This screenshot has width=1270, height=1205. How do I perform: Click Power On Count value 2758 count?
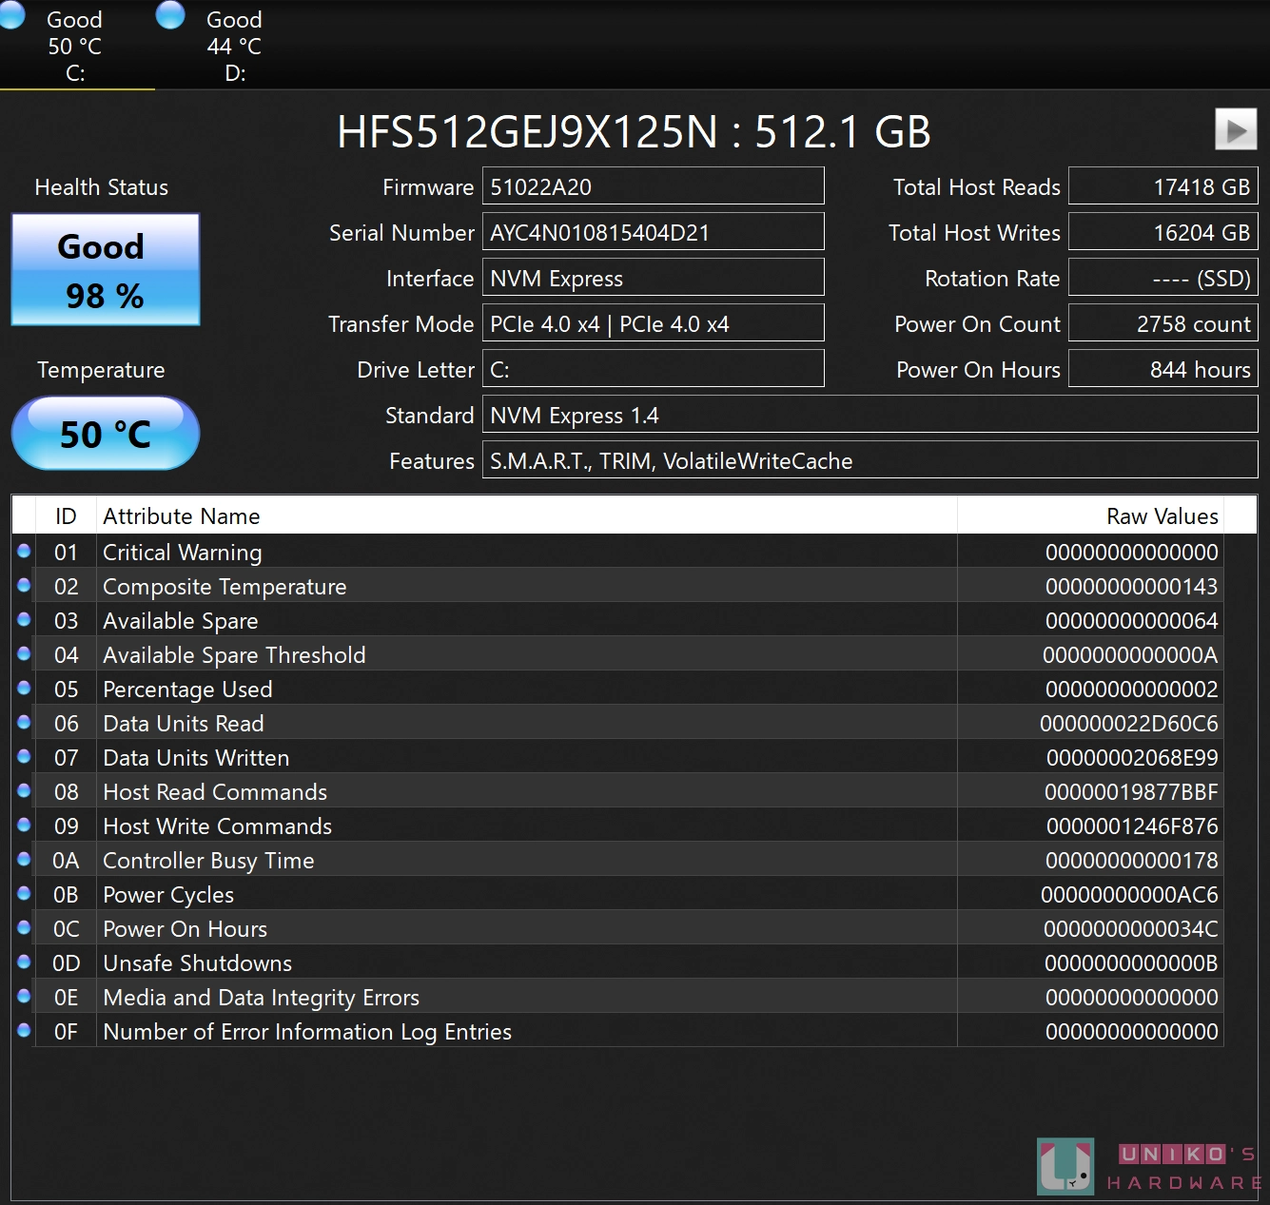tap(1163, 323)
